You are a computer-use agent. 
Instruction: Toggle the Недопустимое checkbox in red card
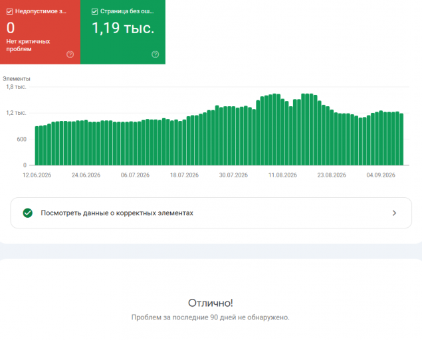click(10, 11)
